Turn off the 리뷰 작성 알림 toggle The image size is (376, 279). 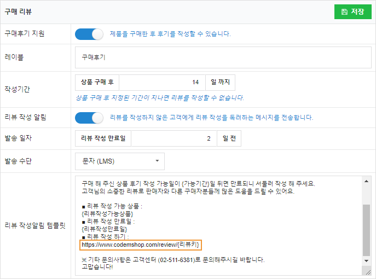click(89, 118)
